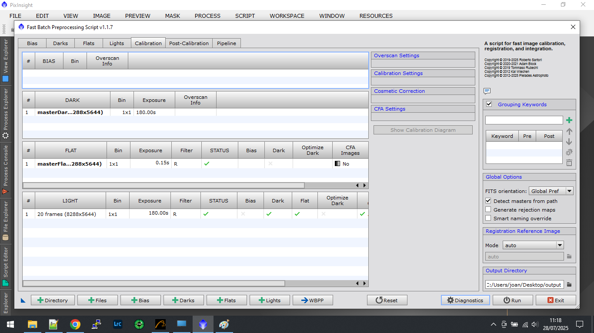The width and height of the screenshot is (594, 333).
Task: Open the output directory folder icon
Action: click(x=569, y=285)
